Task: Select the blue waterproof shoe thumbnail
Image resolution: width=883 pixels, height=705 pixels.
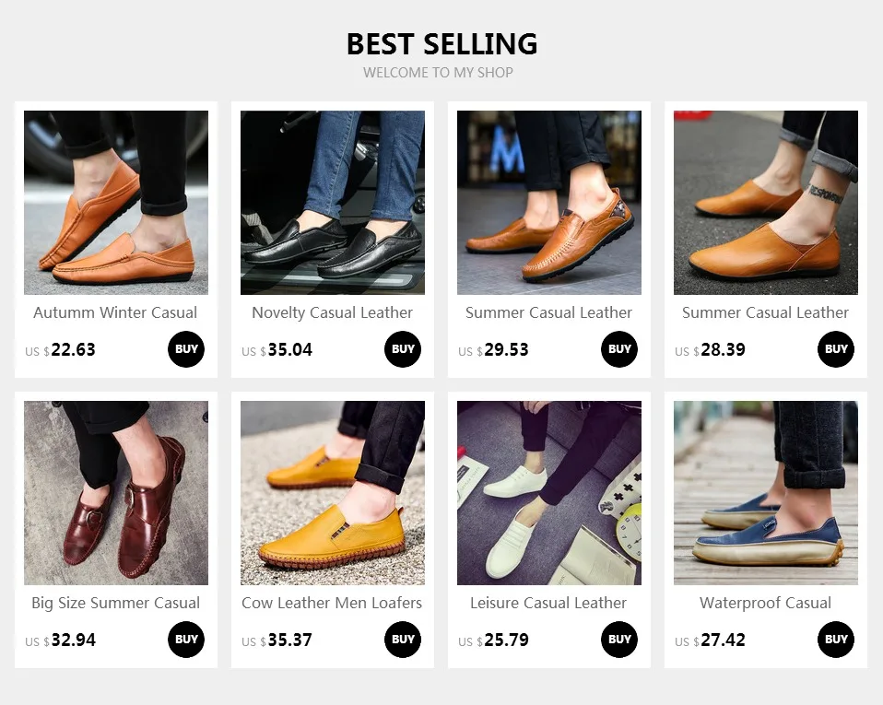Action: [x=766, y=493]
